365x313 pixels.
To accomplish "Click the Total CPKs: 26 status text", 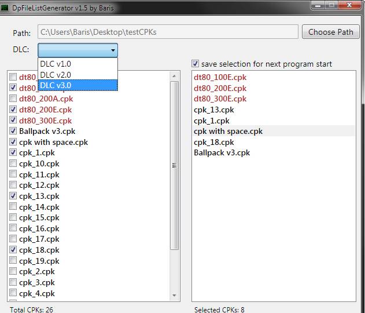I will (x=31, y=310).
